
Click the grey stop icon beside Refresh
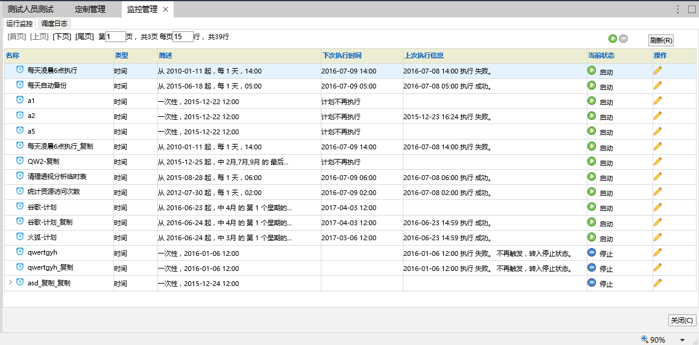[x=623, y=39]
